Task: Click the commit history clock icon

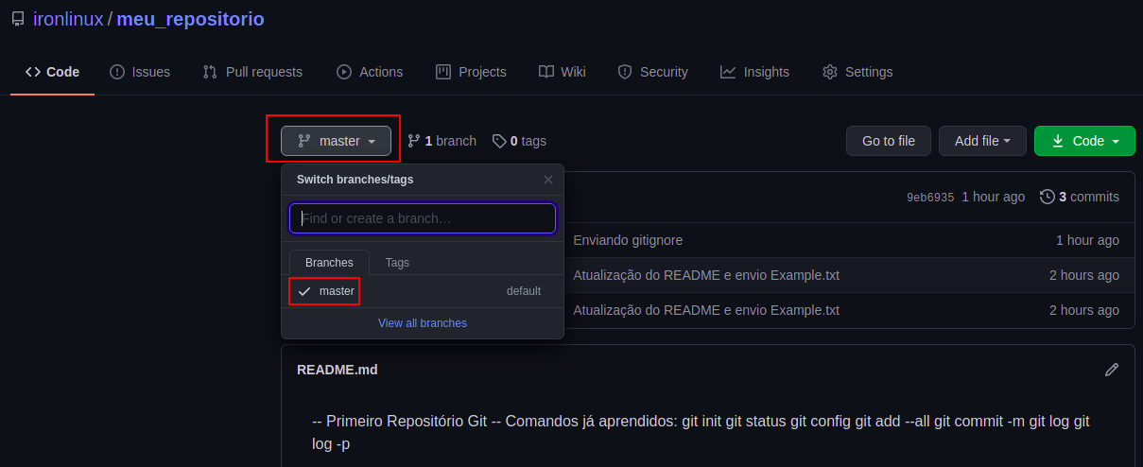Action: tap(1047, 197)
